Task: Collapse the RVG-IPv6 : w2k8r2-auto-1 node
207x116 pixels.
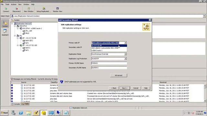Action: 17,28
